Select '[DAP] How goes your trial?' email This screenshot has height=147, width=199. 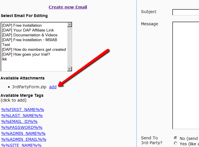tap(26, 54)
